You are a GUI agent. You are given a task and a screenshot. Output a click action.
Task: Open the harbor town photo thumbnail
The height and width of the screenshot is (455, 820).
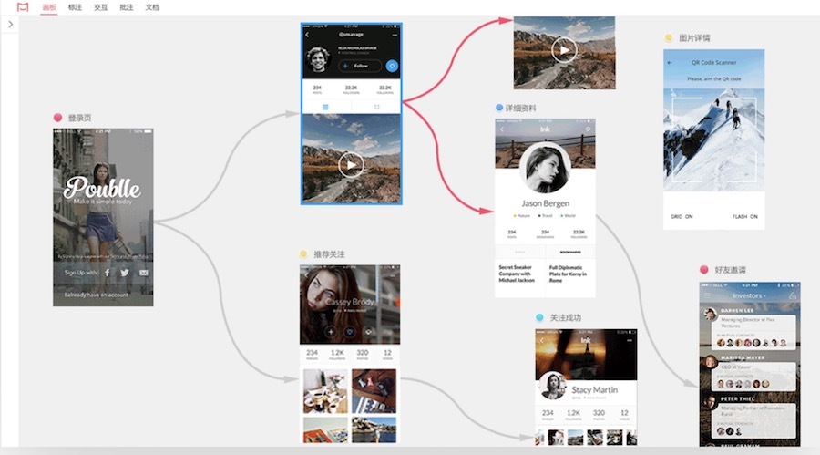[x=374, y=429]
